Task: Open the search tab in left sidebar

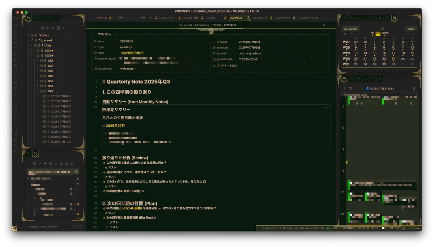Action: point(36,18)
